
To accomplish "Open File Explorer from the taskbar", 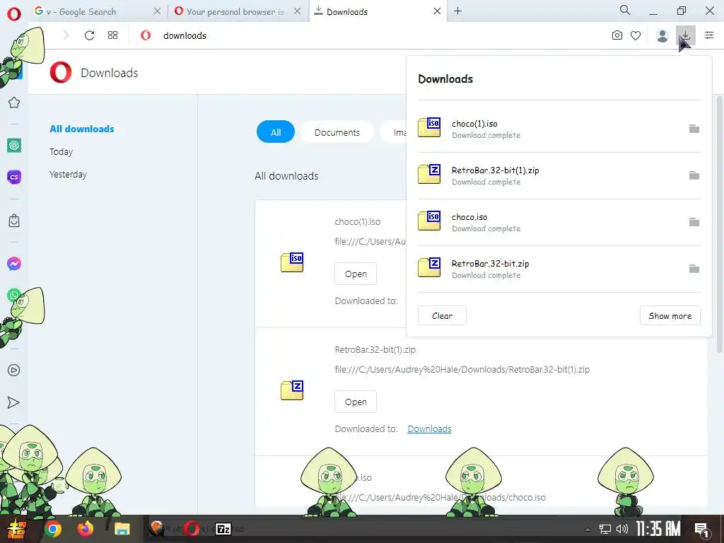I will click(122, 529).
